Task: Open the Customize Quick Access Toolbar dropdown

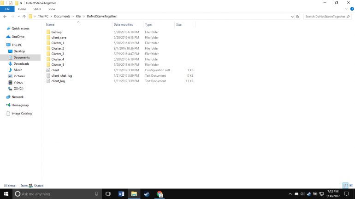Action: pyautogui.click(x=21, y=3)
